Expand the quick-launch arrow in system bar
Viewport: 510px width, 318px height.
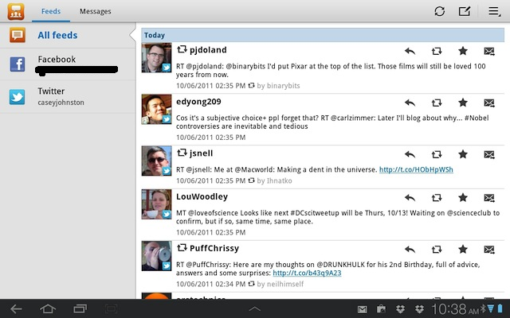pyautogui.click(x=255, y=309)
